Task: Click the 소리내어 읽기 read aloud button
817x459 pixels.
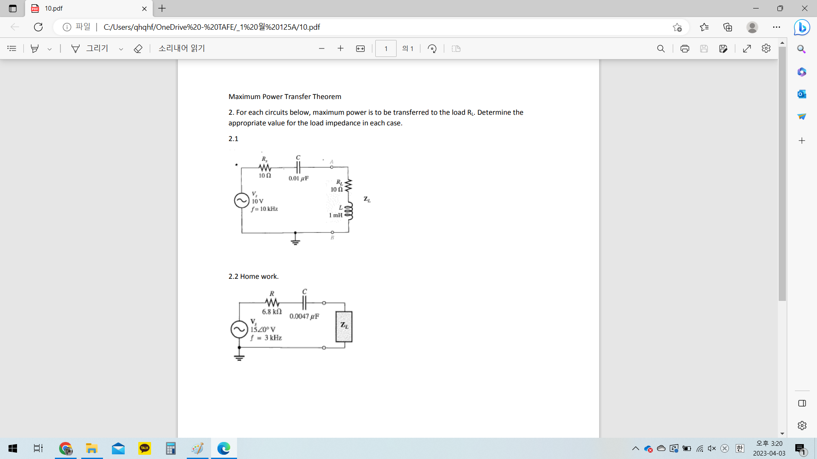Action: (181, 48)
